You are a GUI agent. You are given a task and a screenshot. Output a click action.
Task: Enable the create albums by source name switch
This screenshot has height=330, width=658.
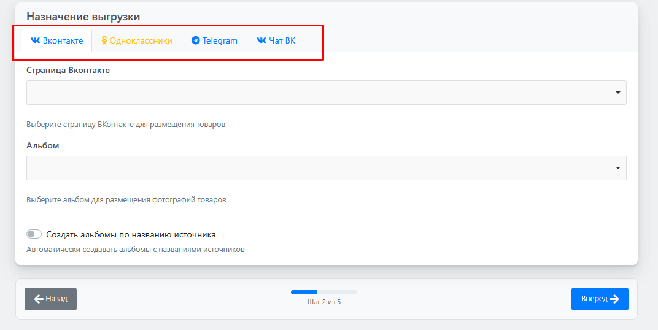click(x=34, y=234)
